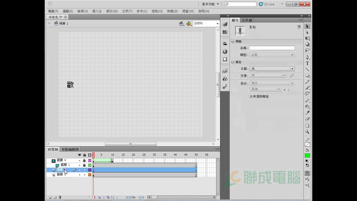The image size is (357, 201).
Task: Select the Eyedropper tool
Action: [307, 113]
